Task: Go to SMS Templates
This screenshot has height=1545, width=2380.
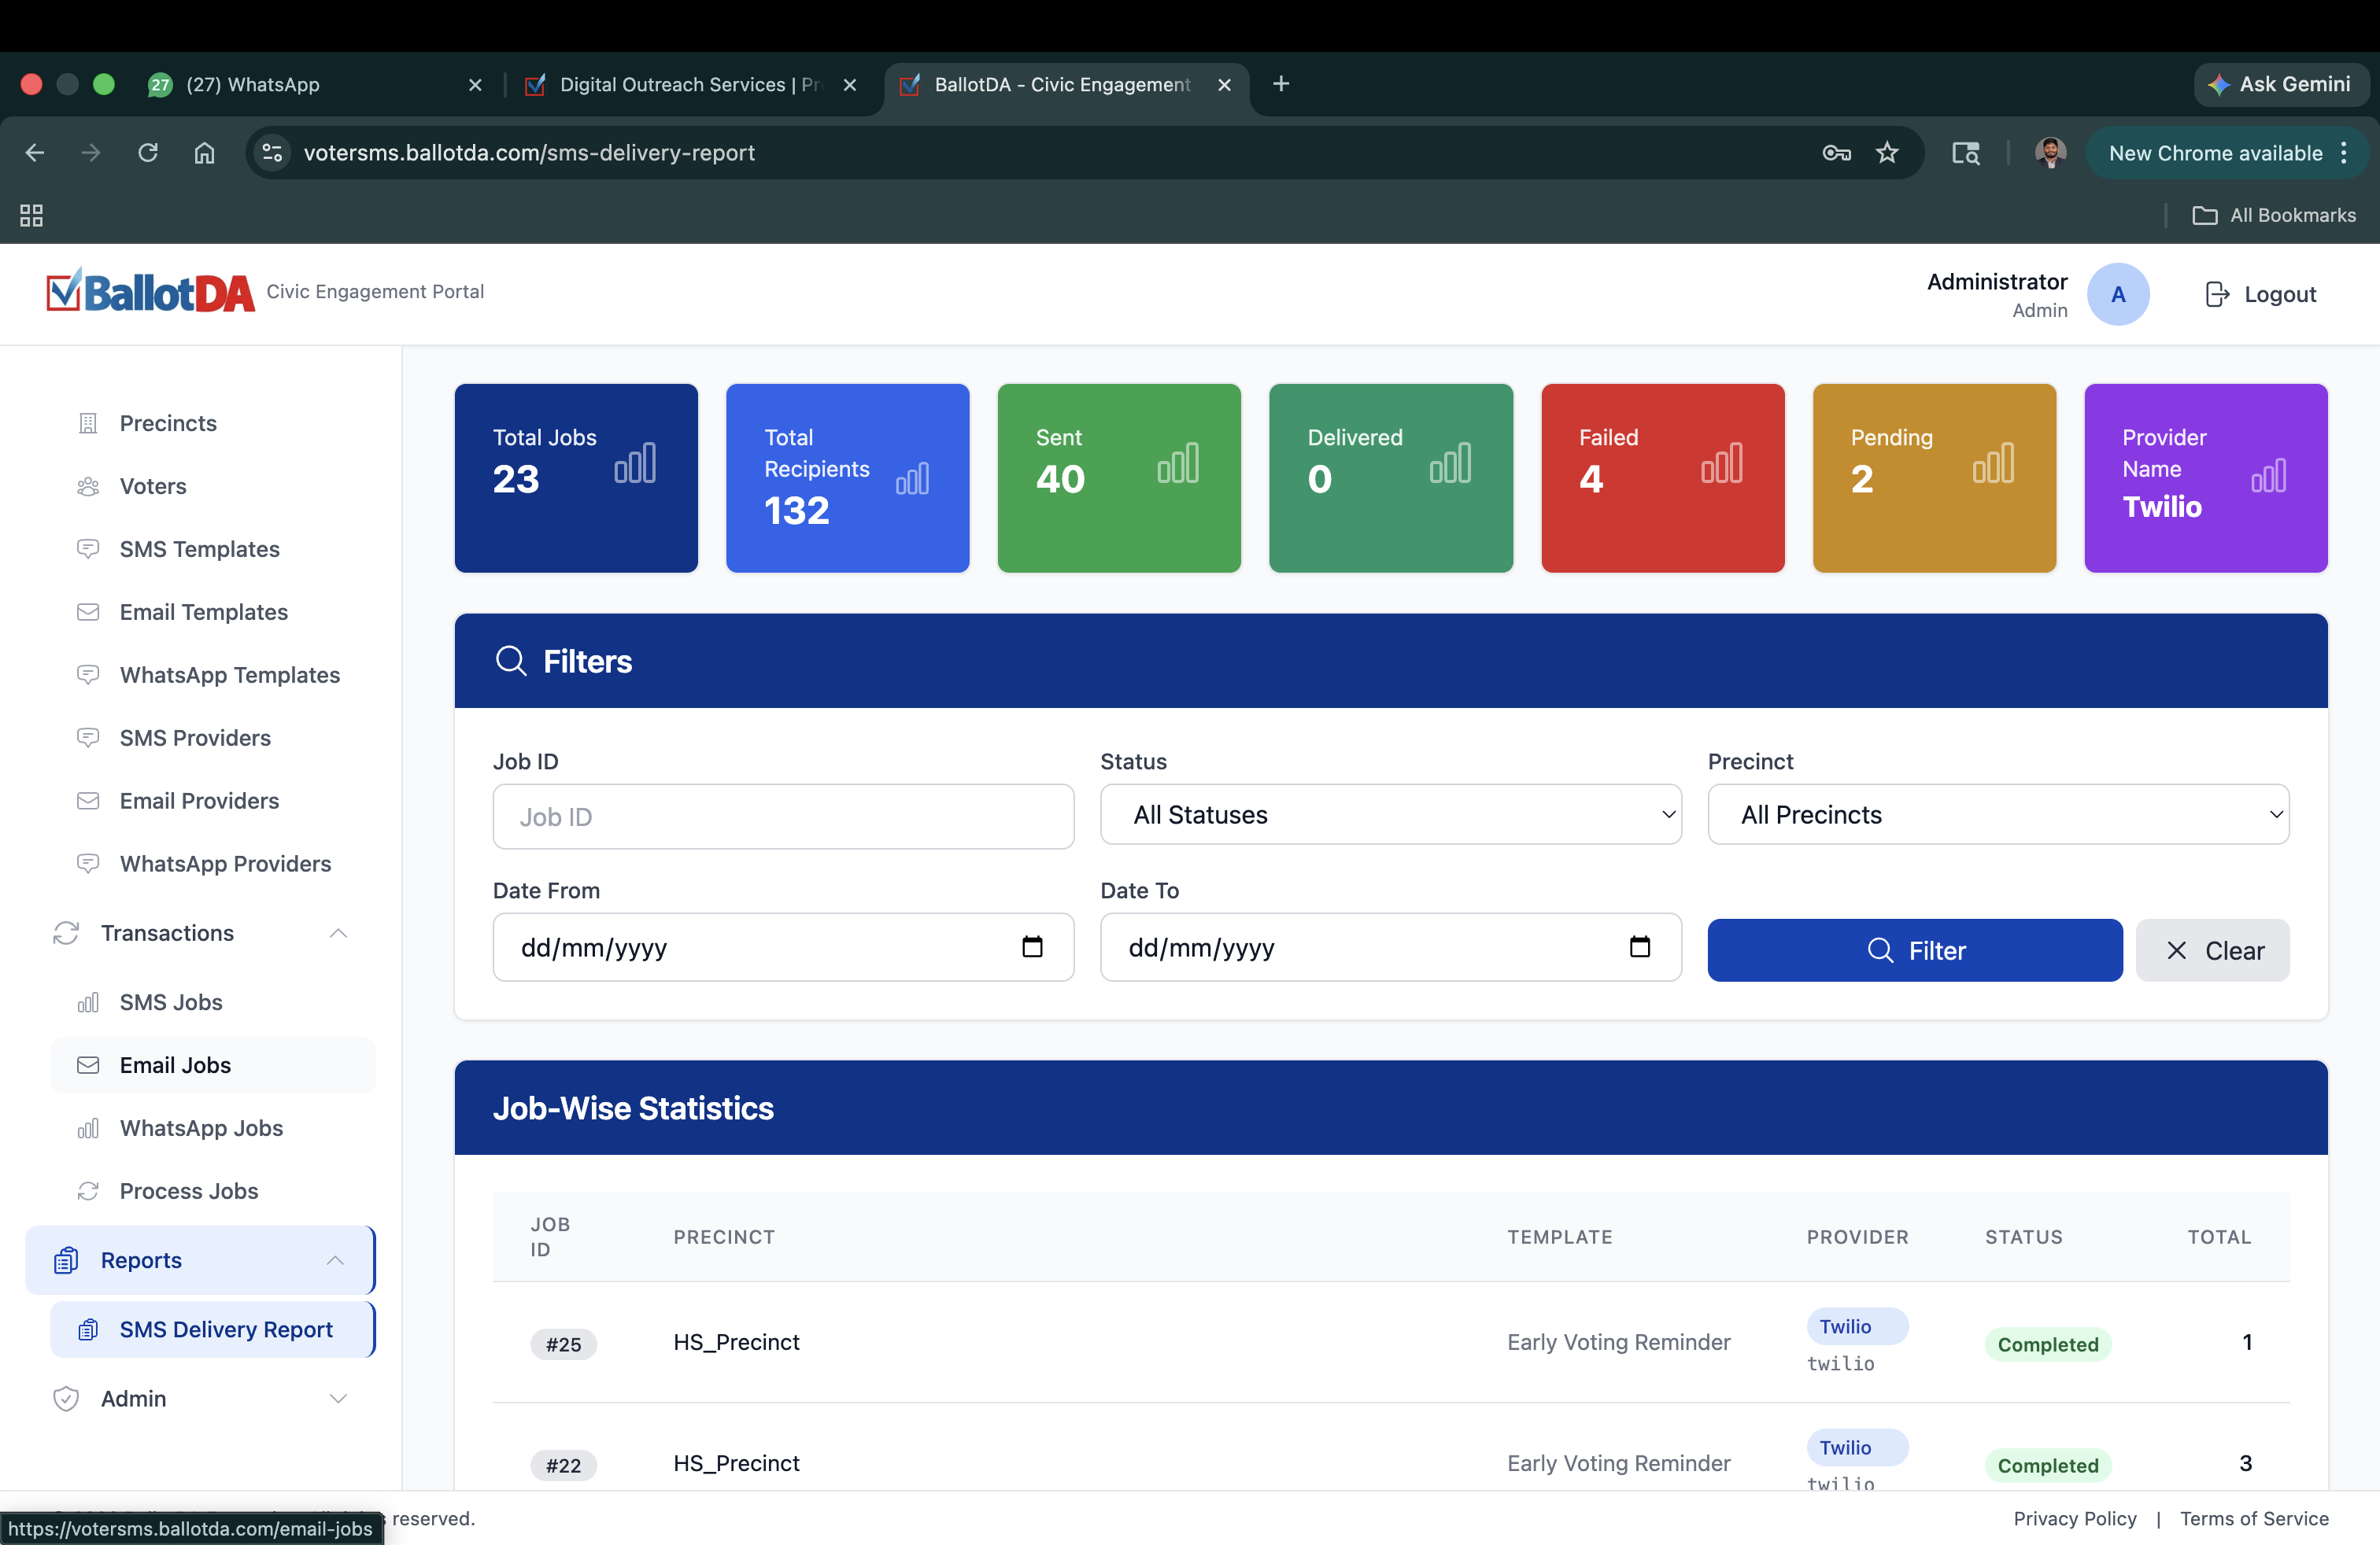Action: [x=199, y=548]
